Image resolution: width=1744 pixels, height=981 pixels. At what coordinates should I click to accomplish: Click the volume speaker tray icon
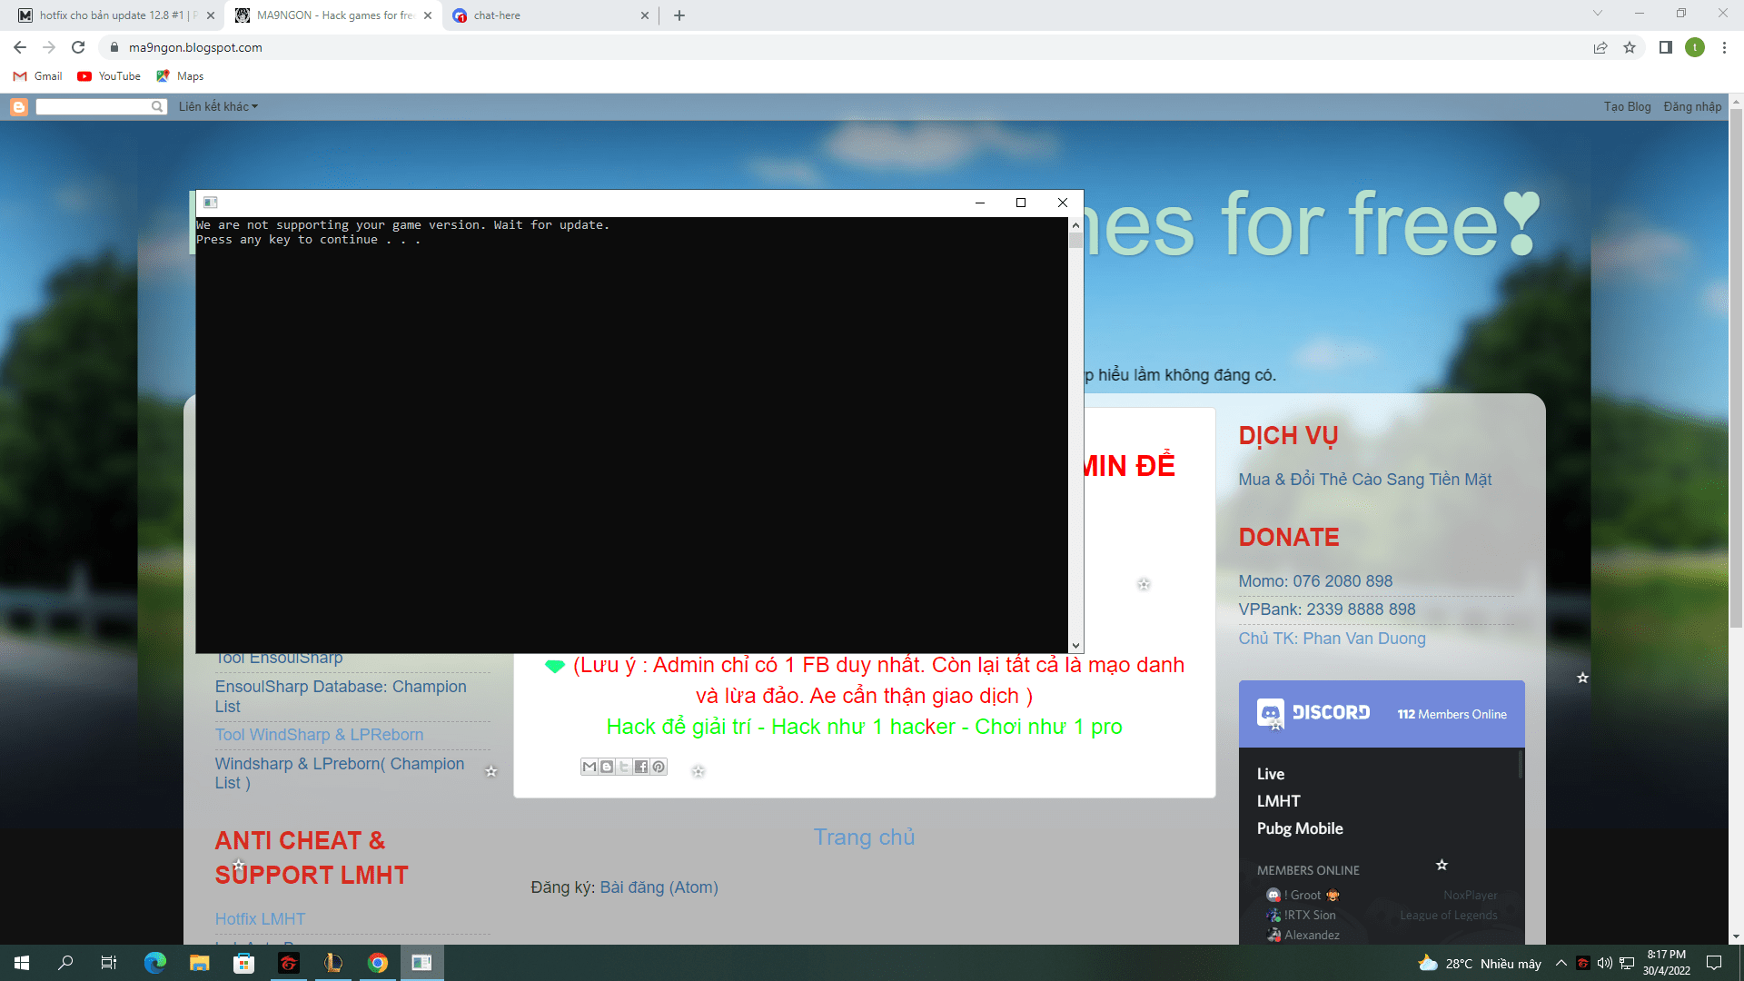[x=1605, y=963]
